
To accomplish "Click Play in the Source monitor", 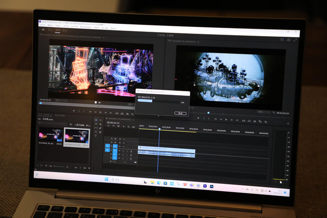I will pyautogui.click(x=101, y=112).
